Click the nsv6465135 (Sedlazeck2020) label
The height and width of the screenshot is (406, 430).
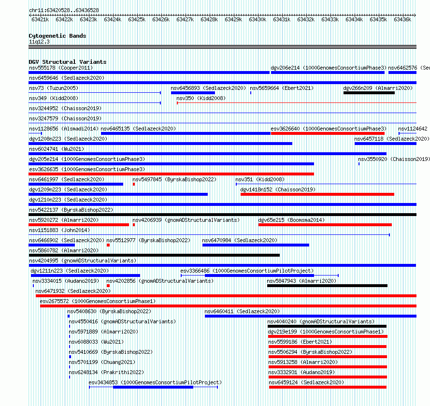138,129
